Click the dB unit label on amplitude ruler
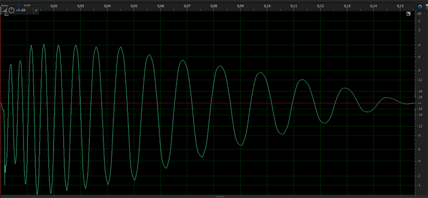Image resolution: width=428 pixels, height=198 pixels. click(x=419, y=13)
